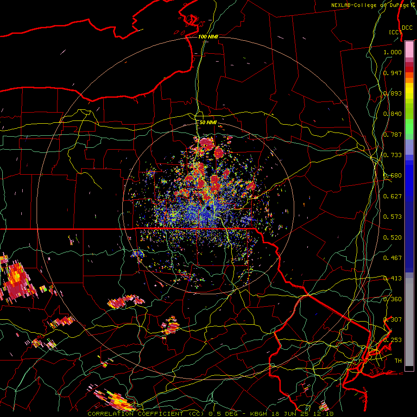Select the 0.893 value on the color scale

click(x=392, y=93)
